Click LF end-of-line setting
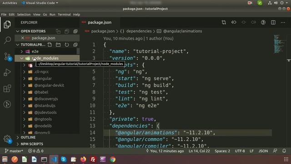 [251, 151]
